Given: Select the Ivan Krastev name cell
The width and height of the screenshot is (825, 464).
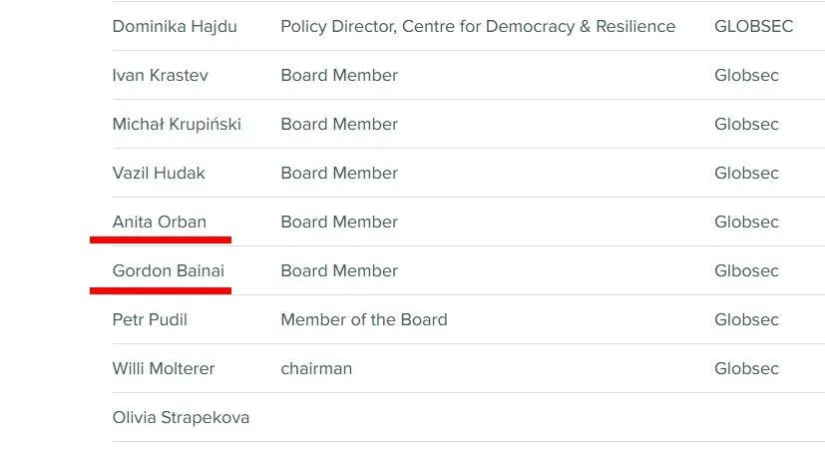Looking at the screenshot, I should click(160, 76).
